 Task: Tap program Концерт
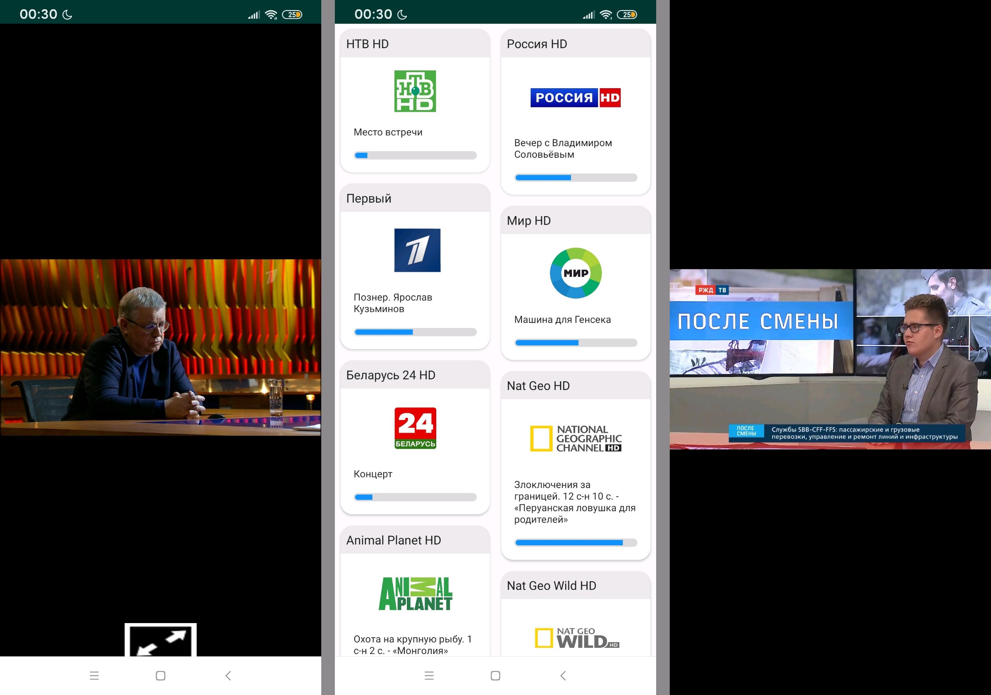[x=372, y=474]
